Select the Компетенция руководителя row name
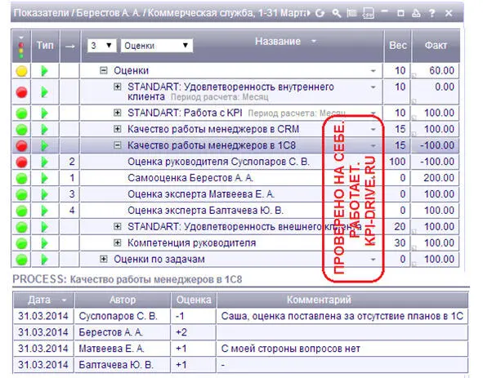 coord(191,242)
